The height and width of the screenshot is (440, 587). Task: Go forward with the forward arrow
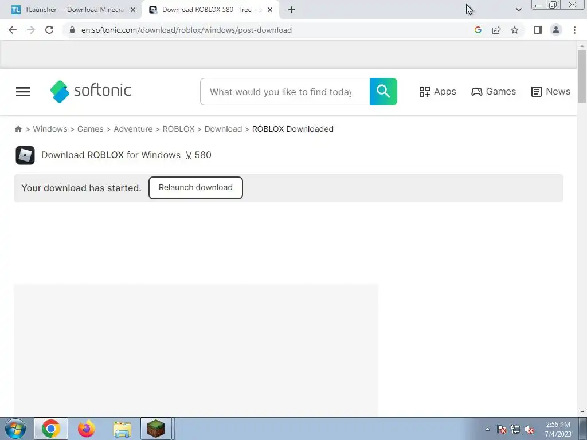pyautogui.click(x=31, y=30)
